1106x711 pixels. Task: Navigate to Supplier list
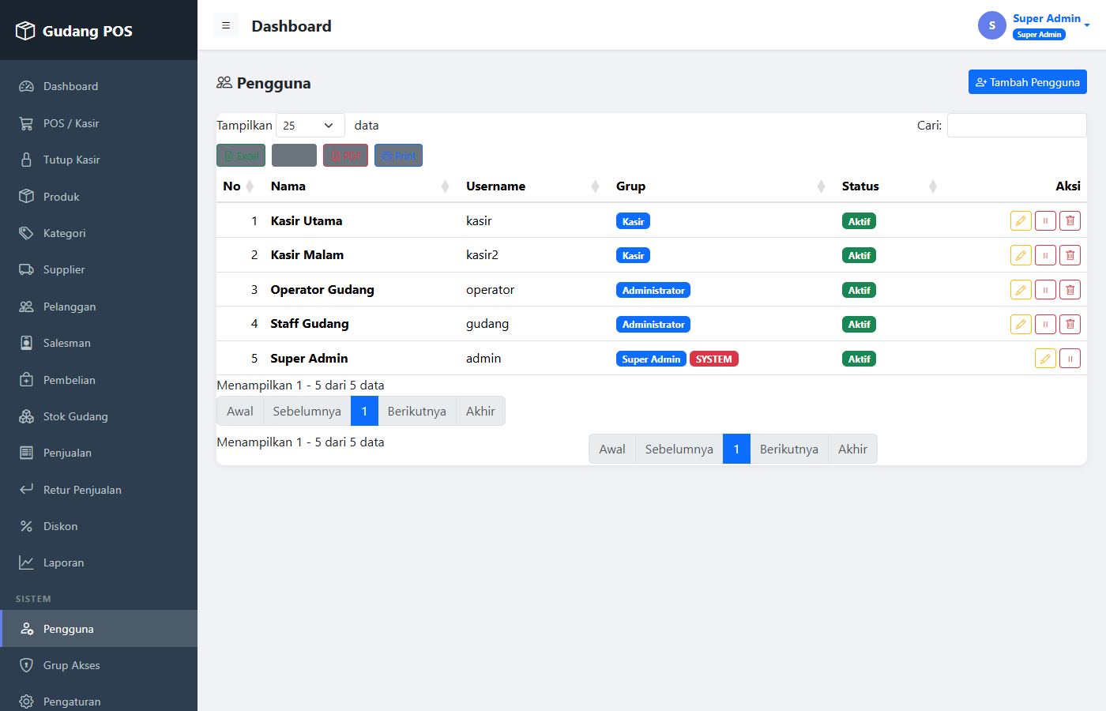click(99, 269)
